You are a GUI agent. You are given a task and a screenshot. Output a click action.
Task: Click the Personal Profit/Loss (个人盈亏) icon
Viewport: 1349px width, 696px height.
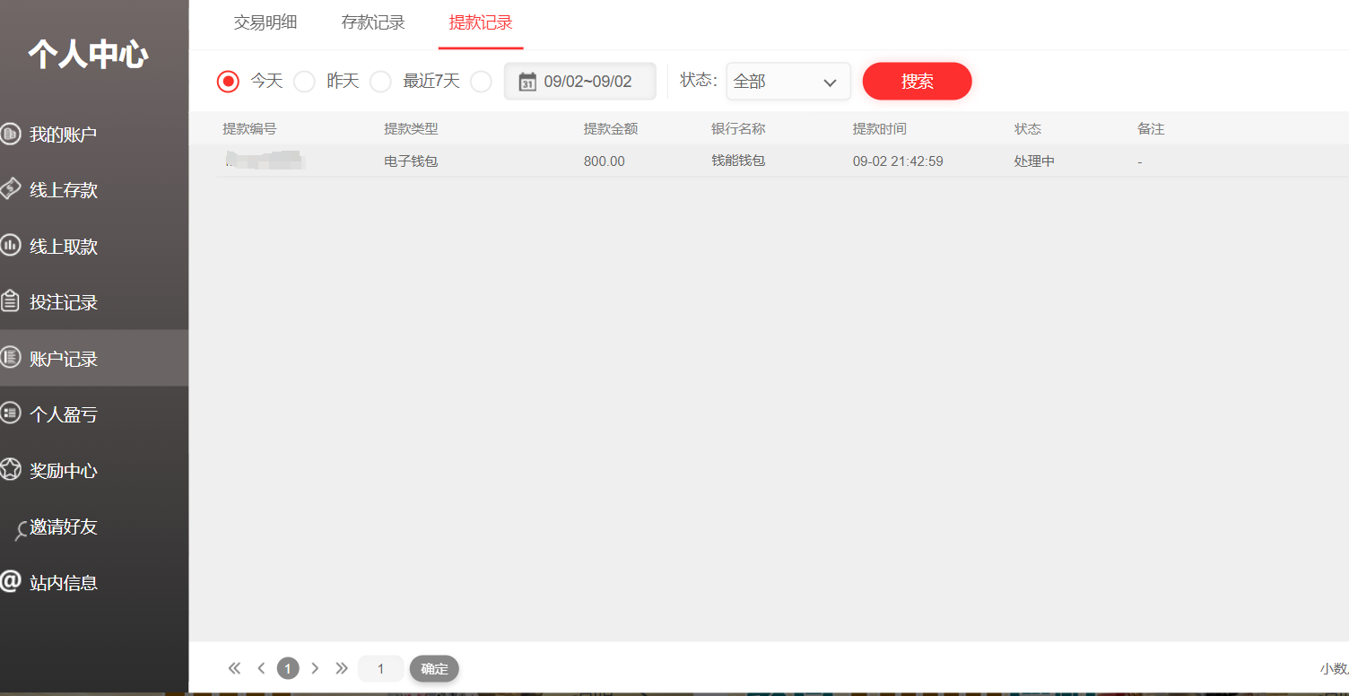pyautogui.click(x=10, y=413)
